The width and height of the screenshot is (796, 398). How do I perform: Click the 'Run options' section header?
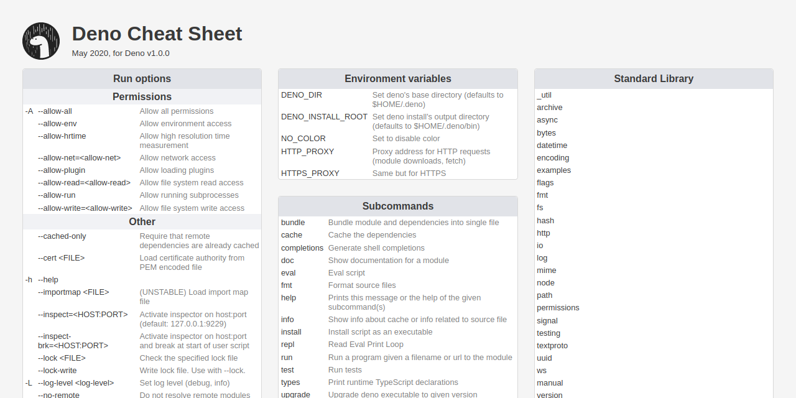click(142, 78)
